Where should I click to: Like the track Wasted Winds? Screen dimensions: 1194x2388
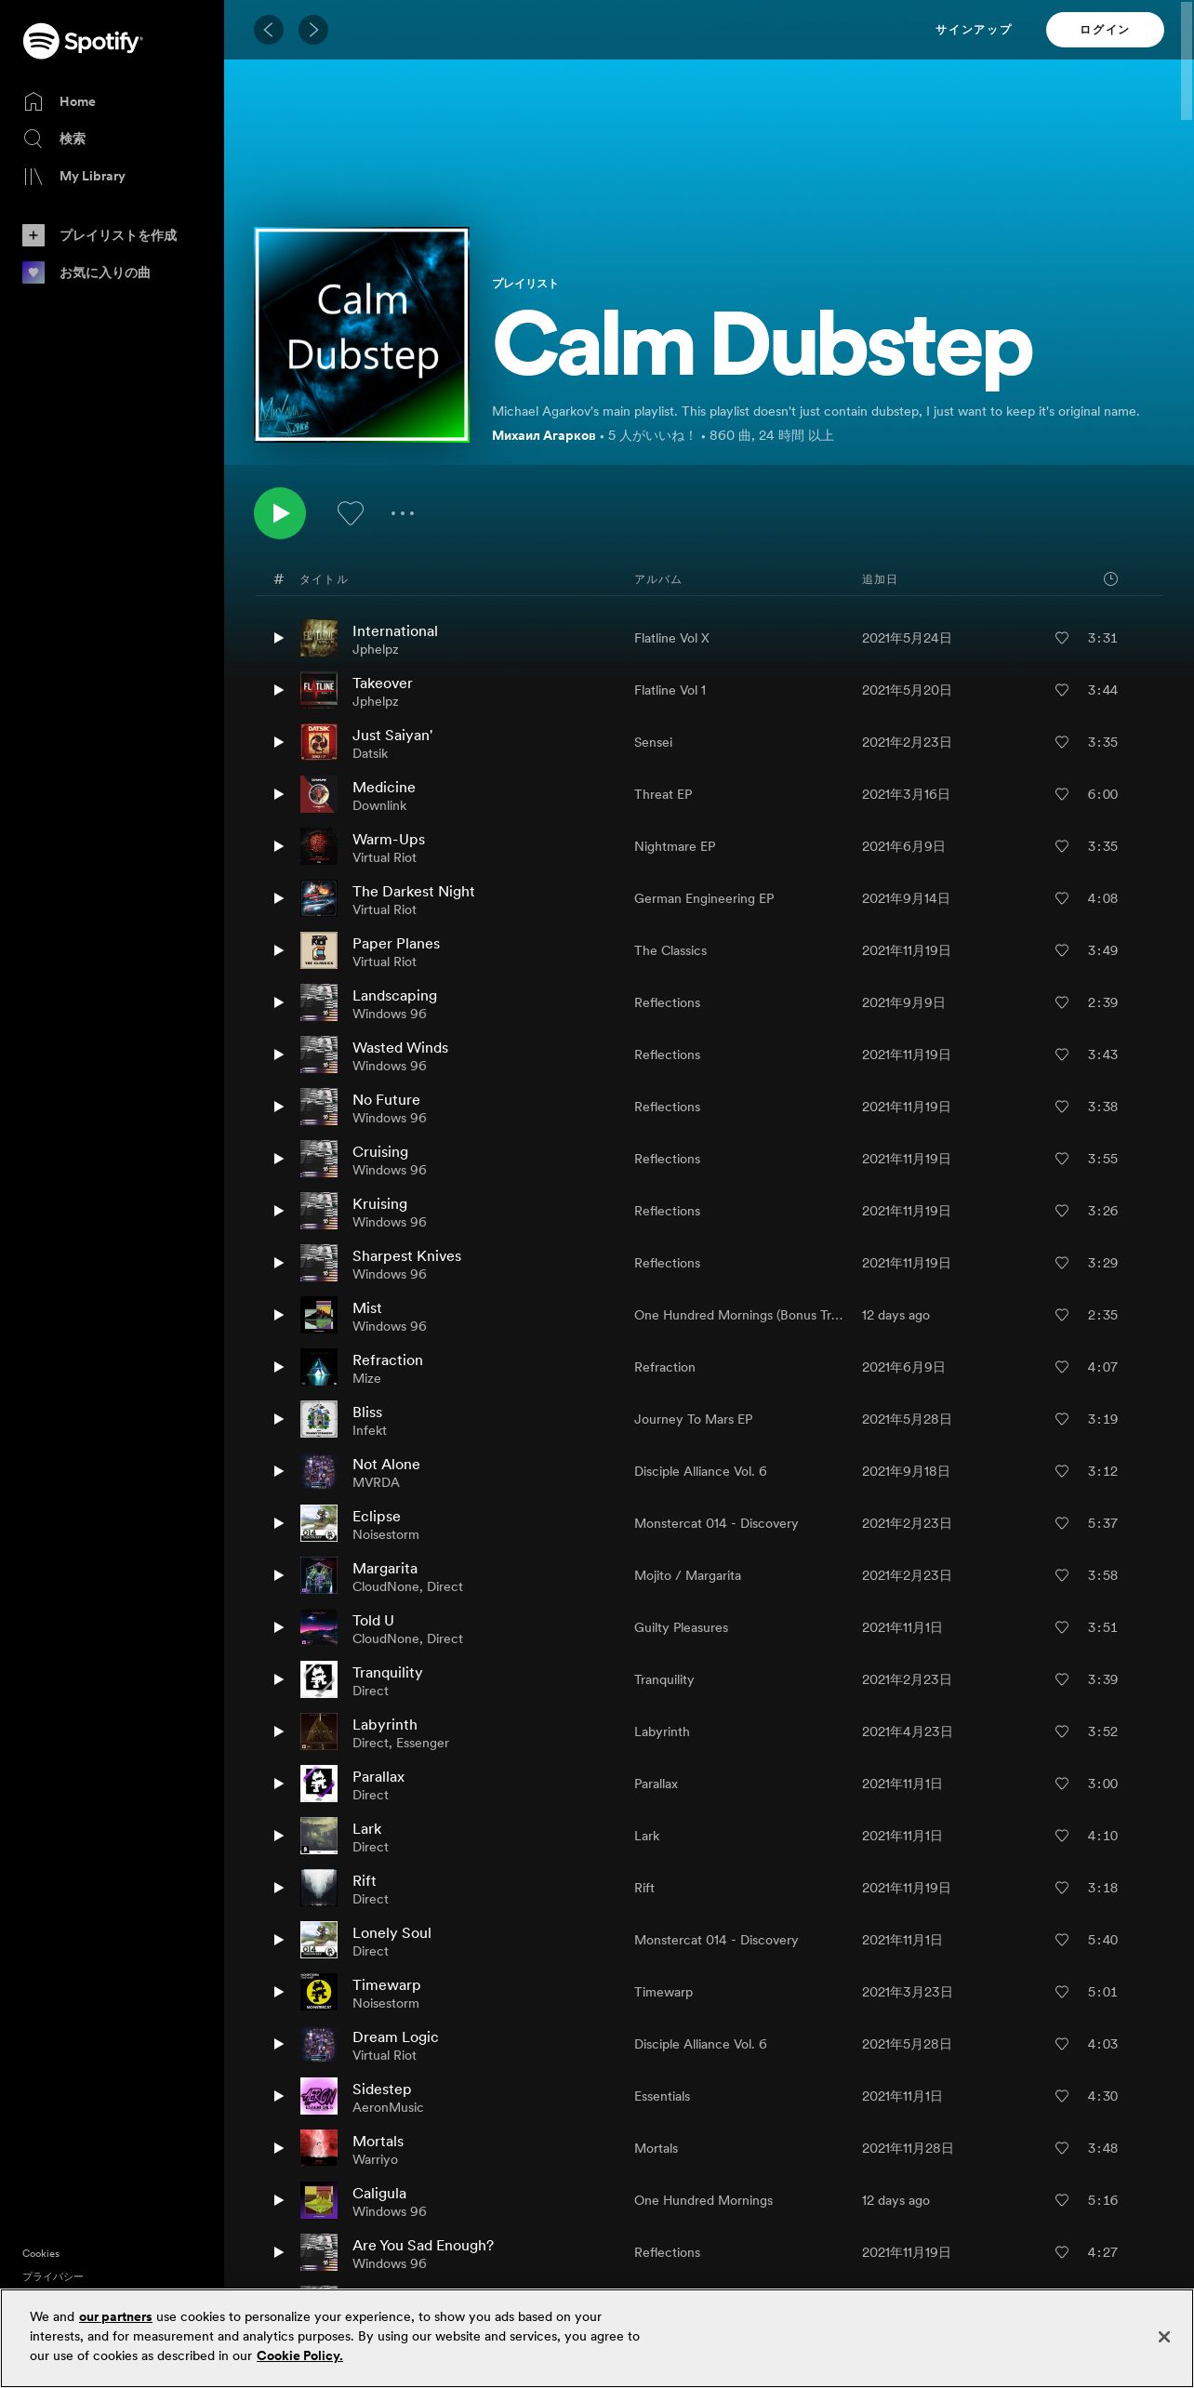[1062, 1055]
